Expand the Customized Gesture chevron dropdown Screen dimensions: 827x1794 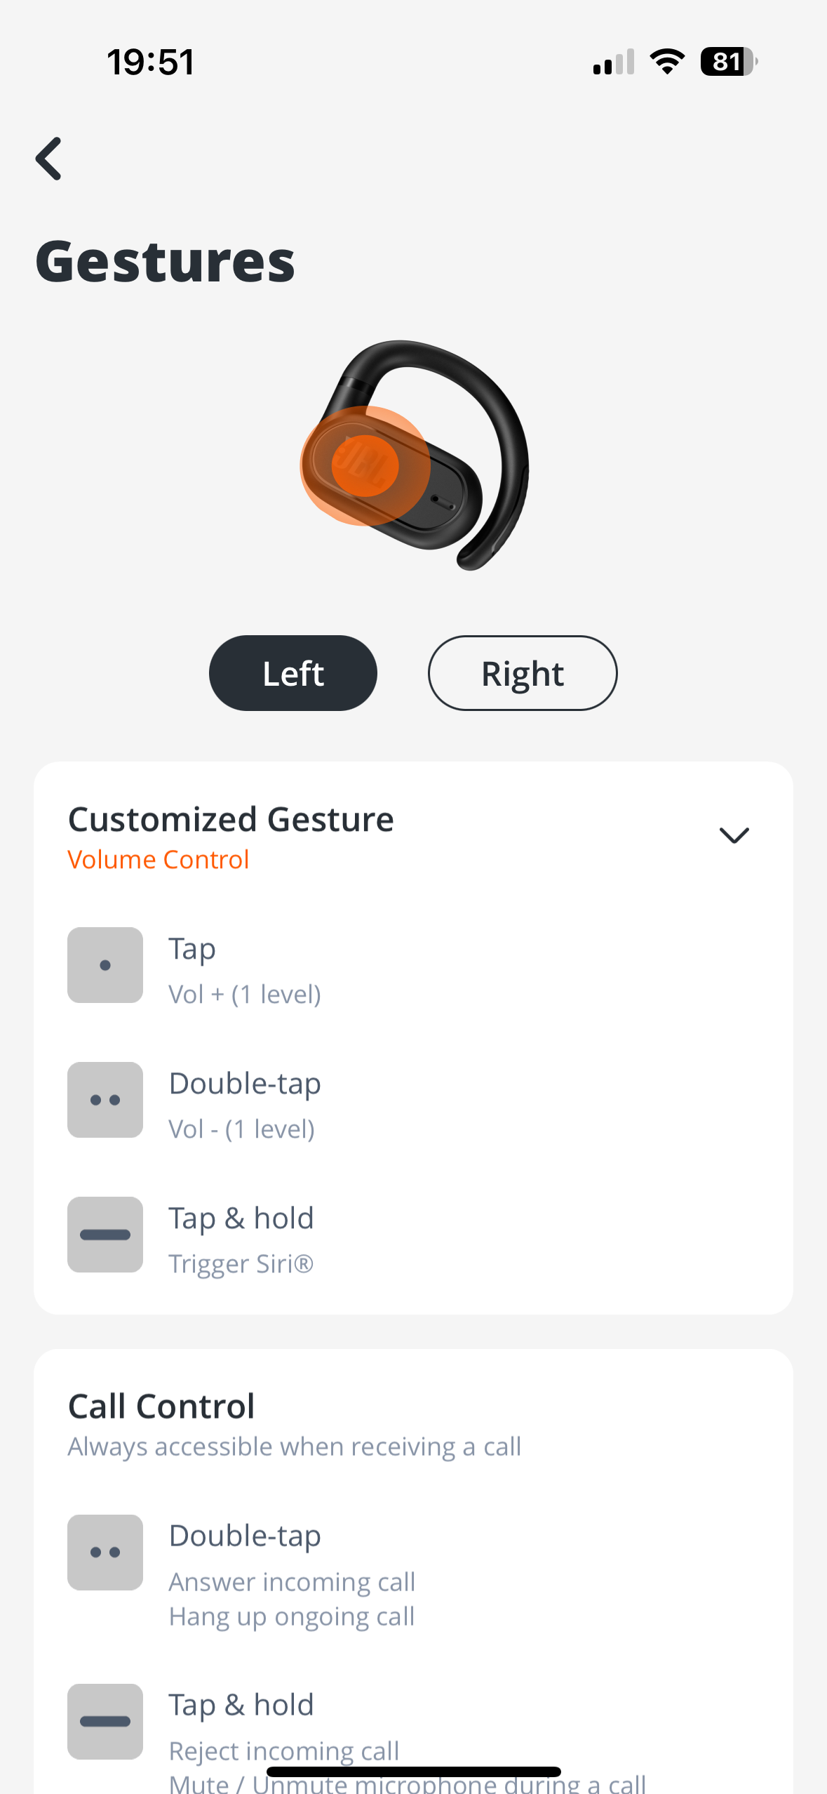[734, 835]
